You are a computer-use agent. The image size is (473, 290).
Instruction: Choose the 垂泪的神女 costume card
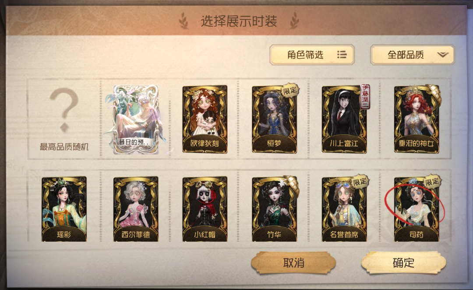click(417, 119)
